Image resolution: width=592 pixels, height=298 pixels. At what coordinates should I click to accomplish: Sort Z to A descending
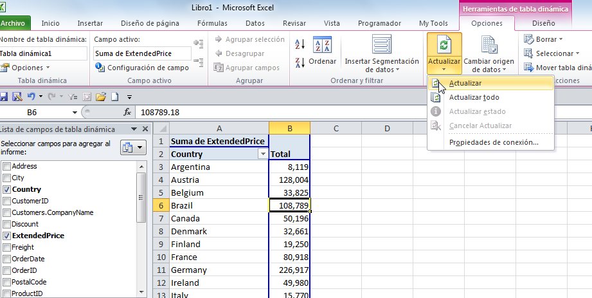click(300, 63)
